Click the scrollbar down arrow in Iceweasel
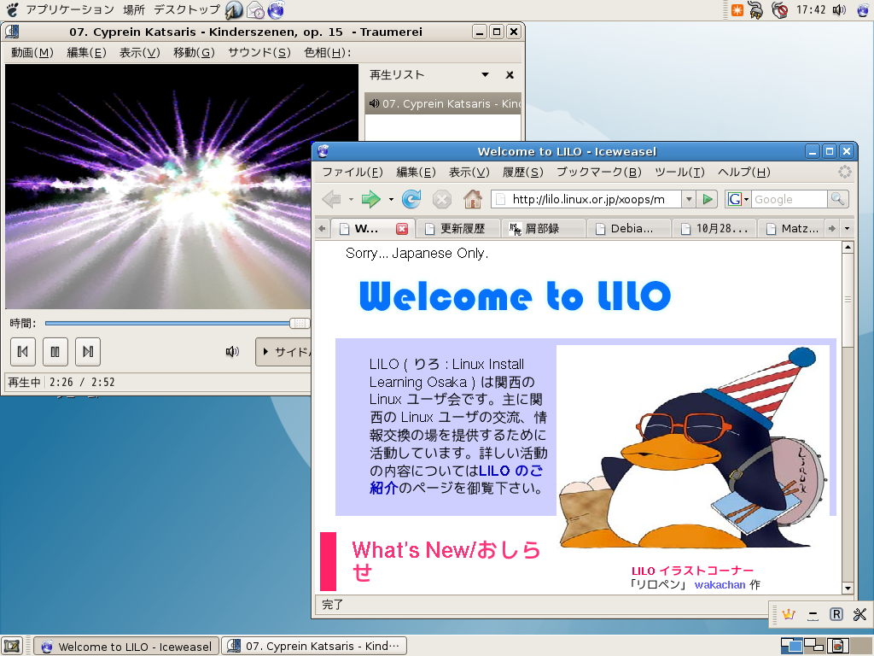 point(848,588)
